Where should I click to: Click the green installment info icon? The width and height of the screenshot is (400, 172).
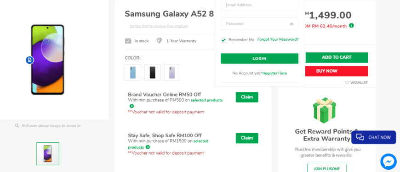pos(351,25)
